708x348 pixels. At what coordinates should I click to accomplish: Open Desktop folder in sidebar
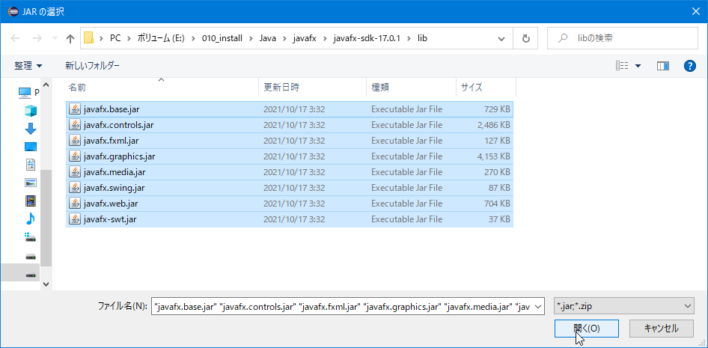(x=30, y=147)
